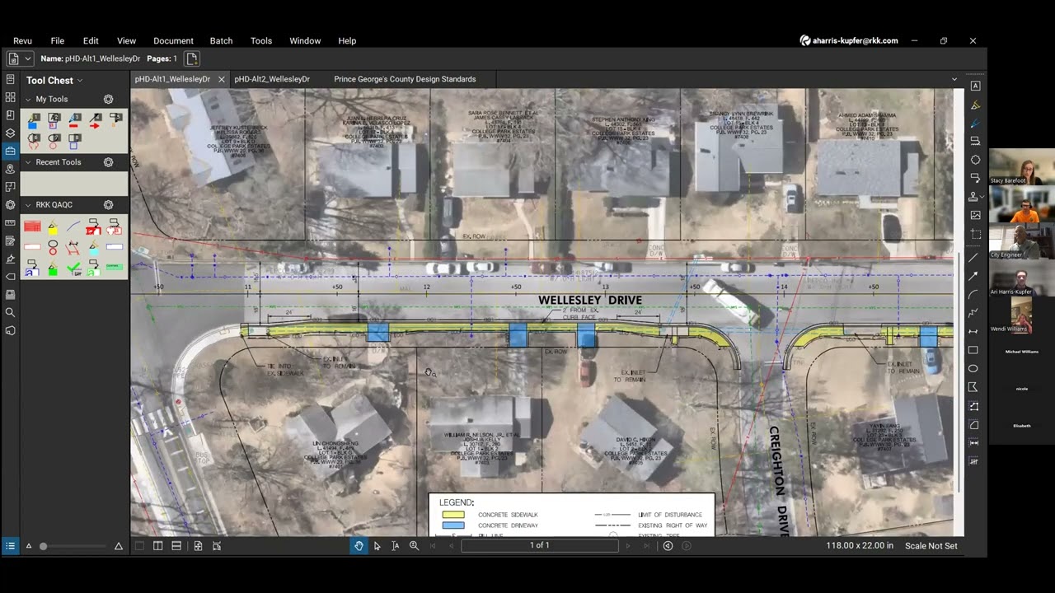The image size is (1055, 593).
Task: Collapse the RKK QAQC section
Action: click(29, 204)
